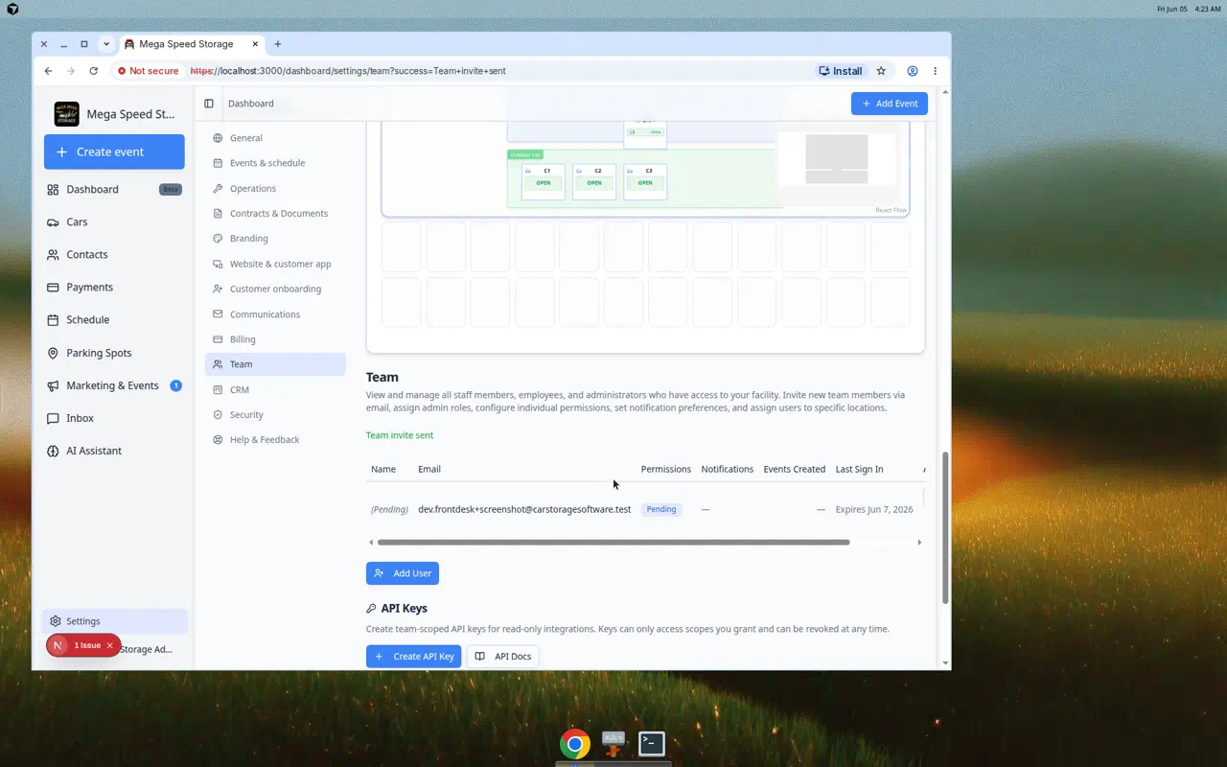Open the Cars section
Viewport: 1227px width, 767px height.
click(114, 221)
